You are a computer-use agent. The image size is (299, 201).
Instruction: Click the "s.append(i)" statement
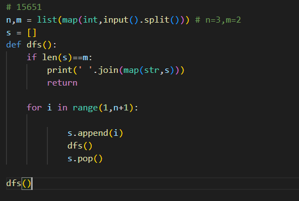tap(95, 133)
